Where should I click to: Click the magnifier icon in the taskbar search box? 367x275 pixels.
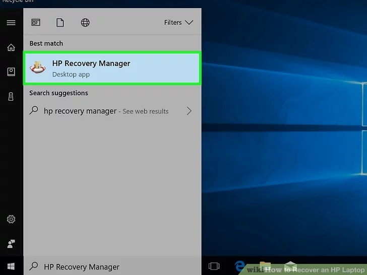[x=33, y=266]
